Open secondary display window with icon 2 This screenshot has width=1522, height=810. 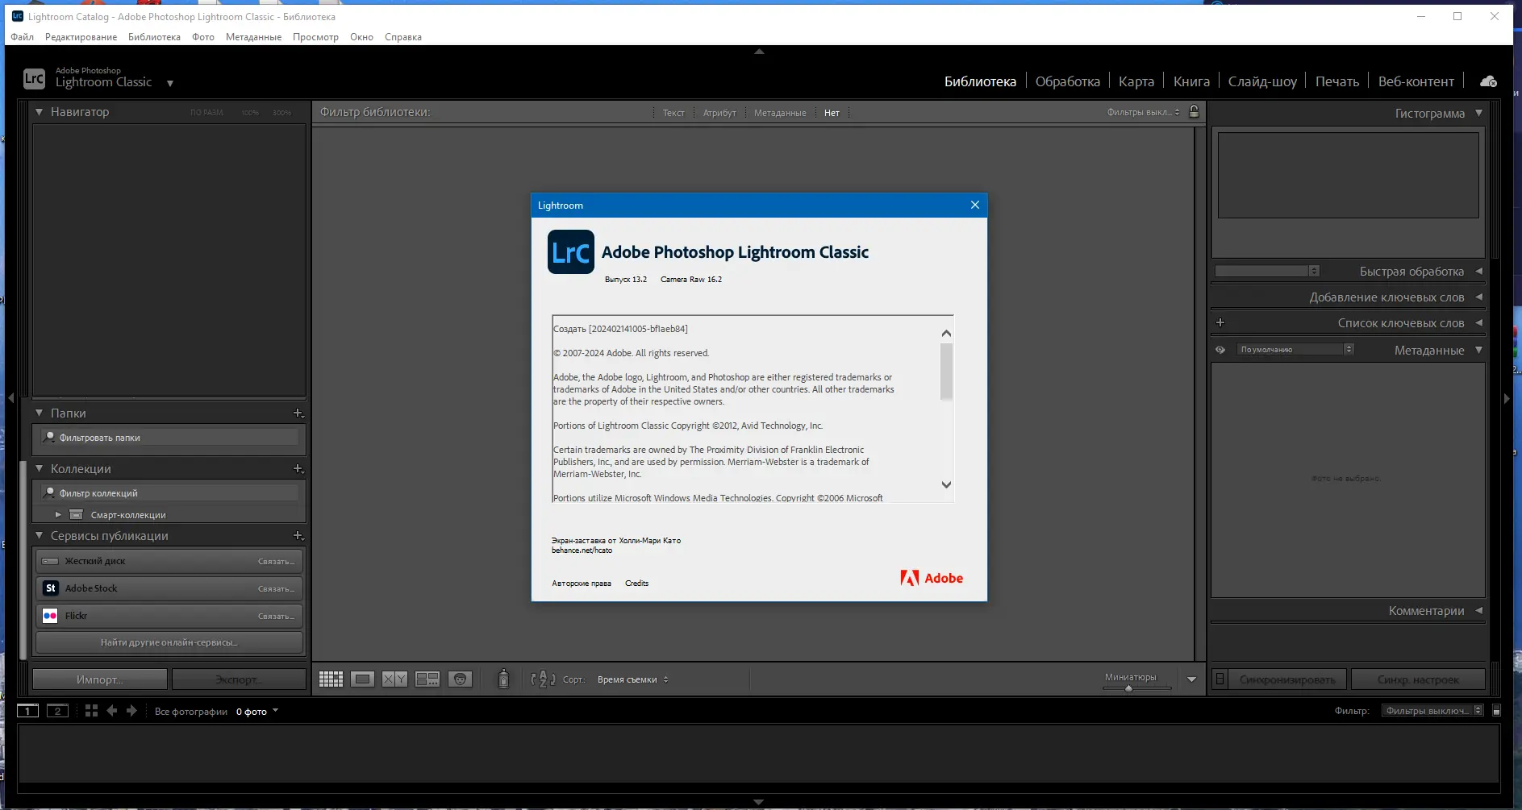pos(57,711)
